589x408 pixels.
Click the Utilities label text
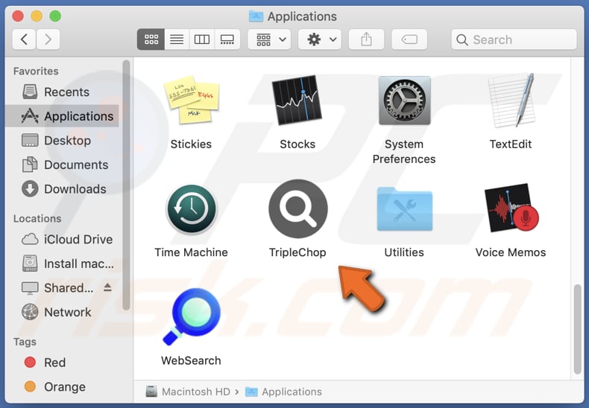pyautogui.click(x=404, y=252)
